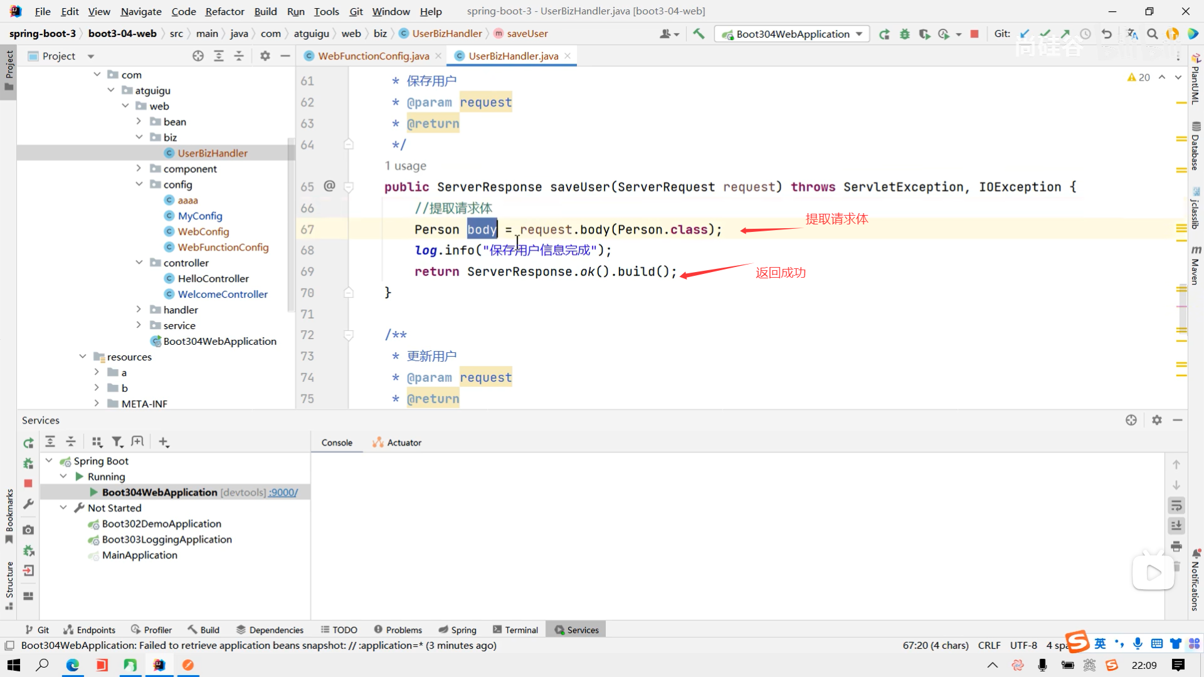Click the Git update project arrow
The width and height of the screenshot is (1204, 677).
pos(1024,34)
